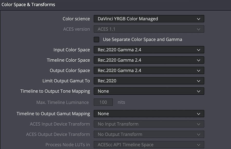Click the Output Color Space chevron arrow
The height and width of the screenshot is (149, 231).
pyautogui.click(x=199, y=71)
